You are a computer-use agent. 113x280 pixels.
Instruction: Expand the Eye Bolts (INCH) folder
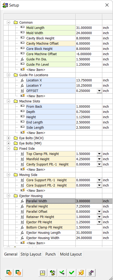(8, 138)
